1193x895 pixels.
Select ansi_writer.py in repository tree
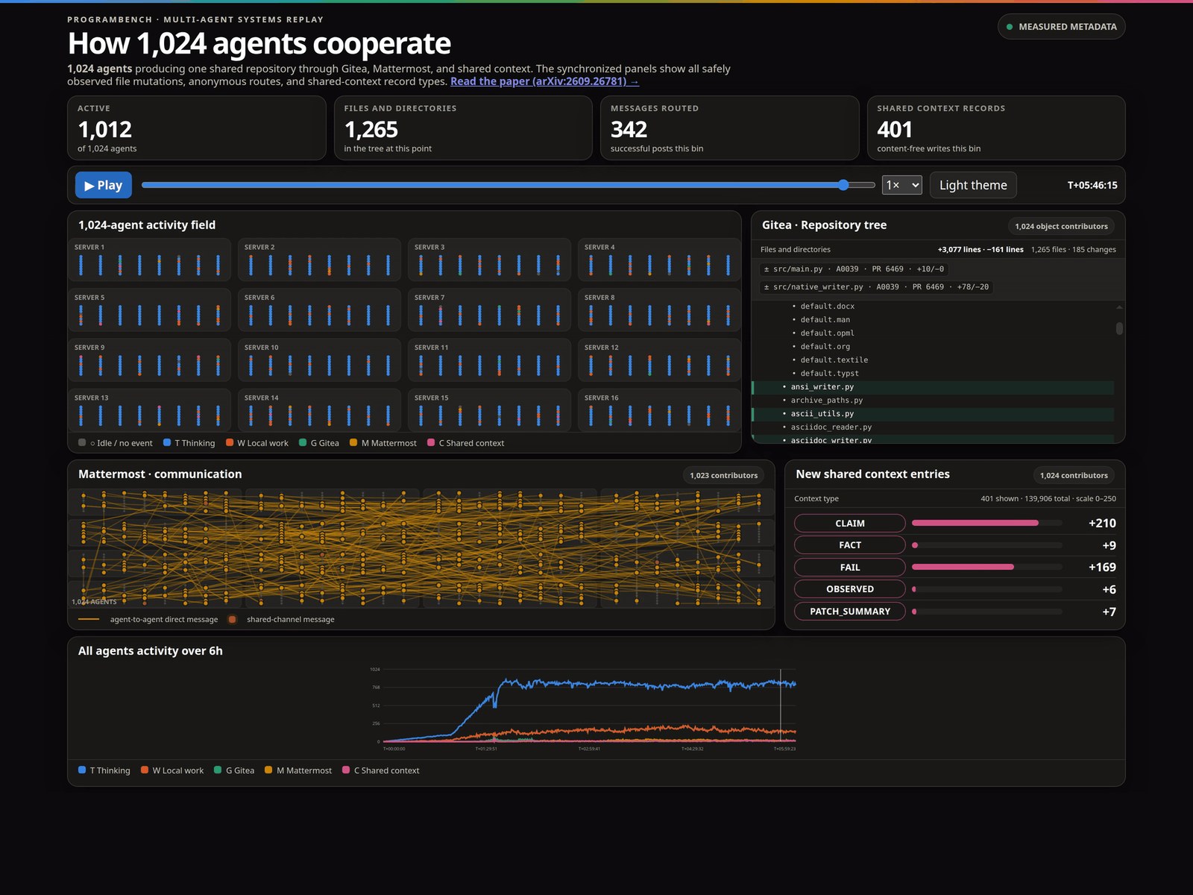coord(933,387)
